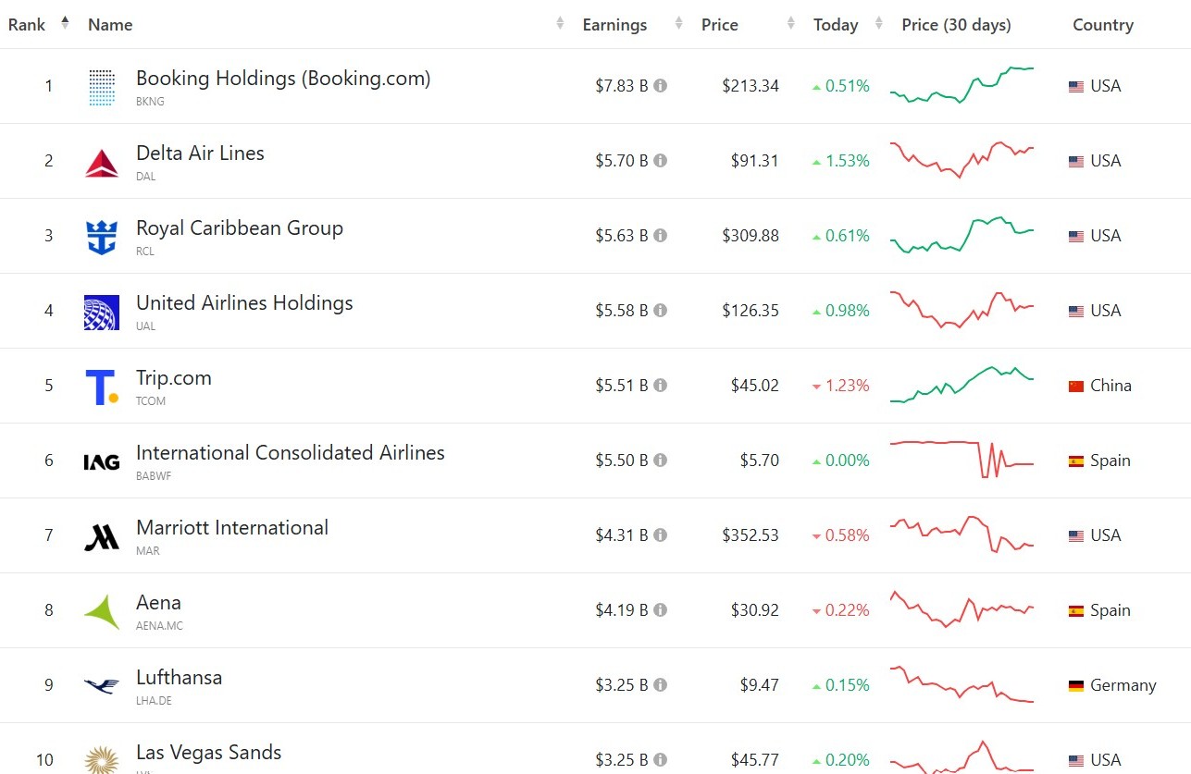Screen dimensions: 1191x774
Task: Click the info icon beside $4.19 B earnings
Action: tap(660, 610)
